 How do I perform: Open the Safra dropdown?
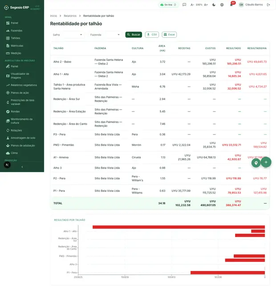[67, 35]
